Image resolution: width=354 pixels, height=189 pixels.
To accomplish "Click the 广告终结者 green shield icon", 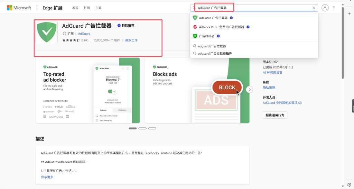I will tap(195, 36).
